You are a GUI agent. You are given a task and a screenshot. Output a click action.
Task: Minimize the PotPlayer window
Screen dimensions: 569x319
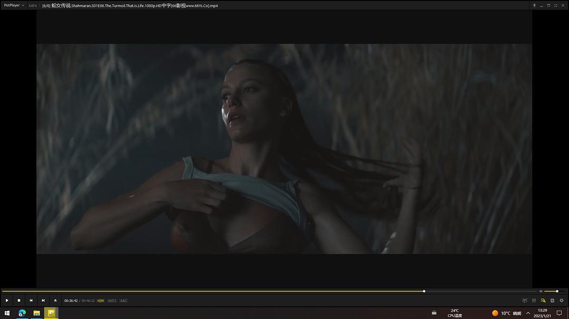coord(542,6)
